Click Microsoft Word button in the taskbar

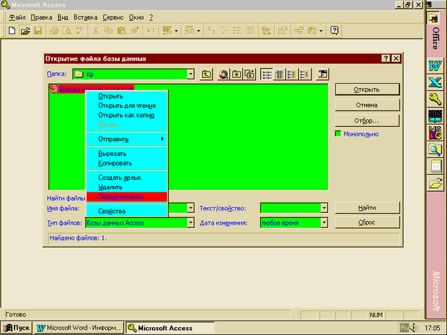(x=78, y=328)
